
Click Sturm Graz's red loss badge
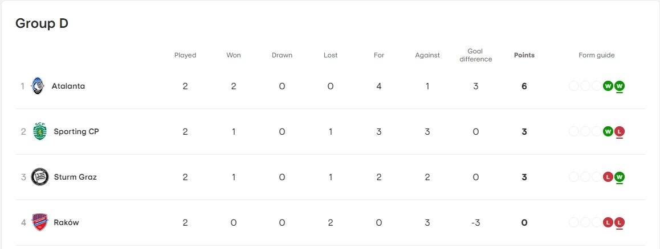pos(608,177)
